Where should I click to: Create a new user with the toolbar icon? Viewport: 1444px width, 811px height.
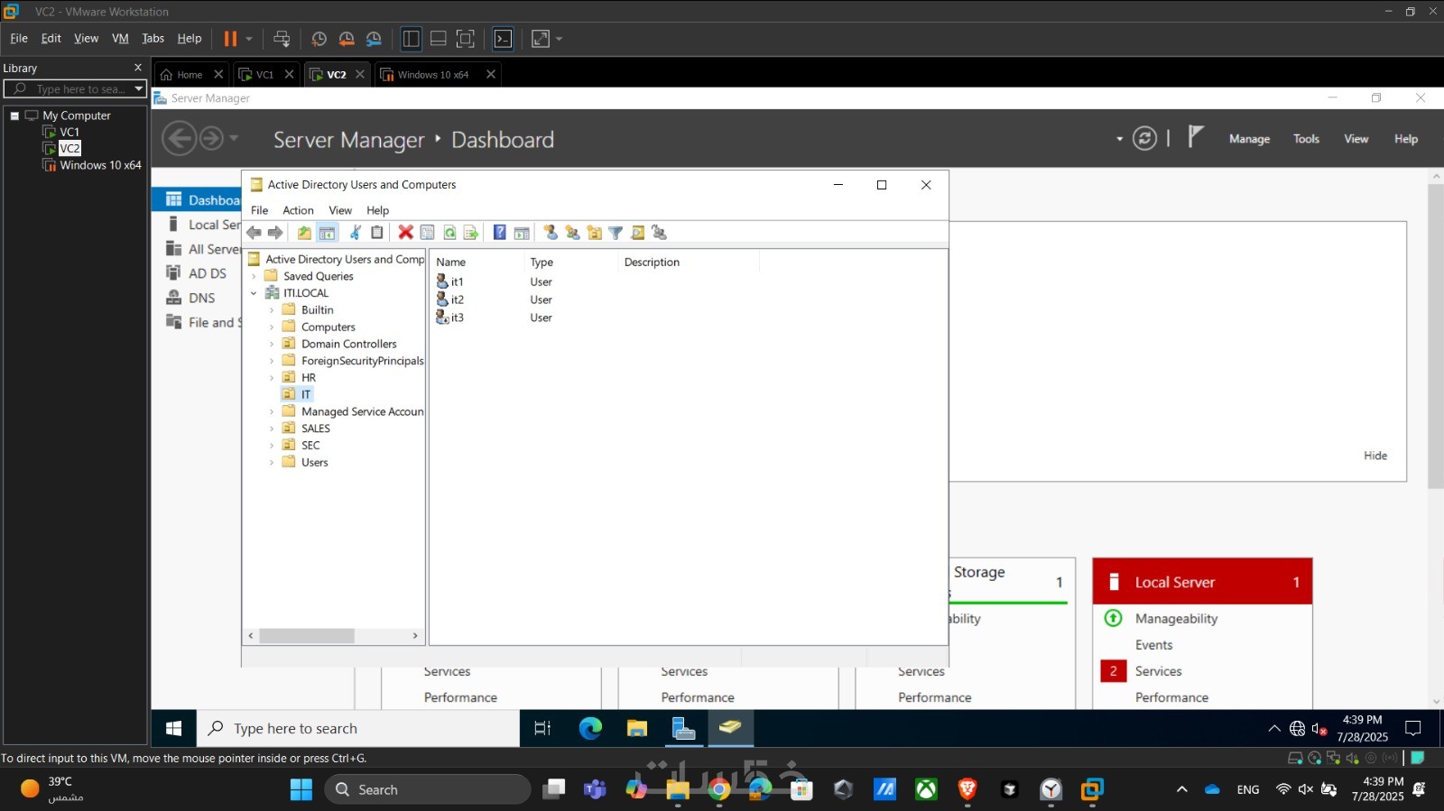coord(551,233)
